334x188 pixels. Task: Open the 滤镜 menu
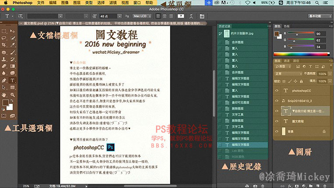pyautogui.click(x=113, y=3)
